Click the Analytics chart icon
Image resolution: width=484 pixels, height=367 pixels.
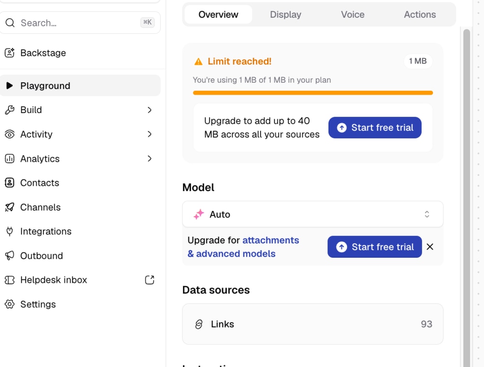9,158
